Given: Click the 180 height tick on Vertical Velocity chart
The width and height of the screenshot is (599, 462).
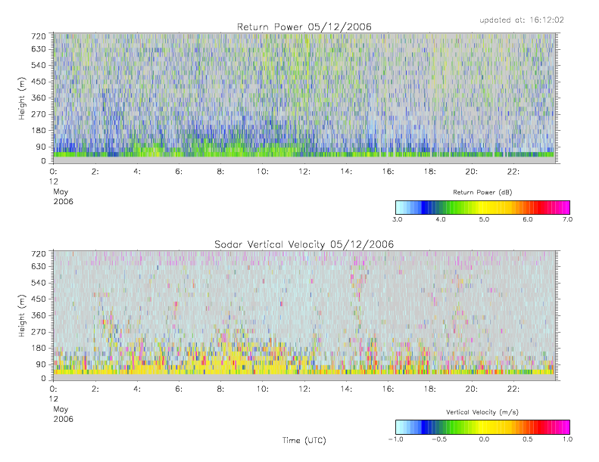Looking at the screenshot, I should pos(38,348).
